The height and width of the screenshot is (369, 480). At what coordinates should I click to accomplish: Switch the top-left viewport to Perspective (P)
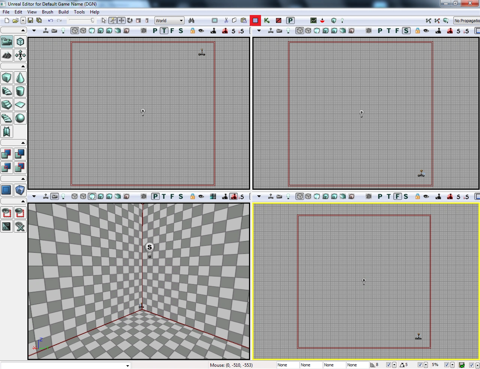click(155, 31)
